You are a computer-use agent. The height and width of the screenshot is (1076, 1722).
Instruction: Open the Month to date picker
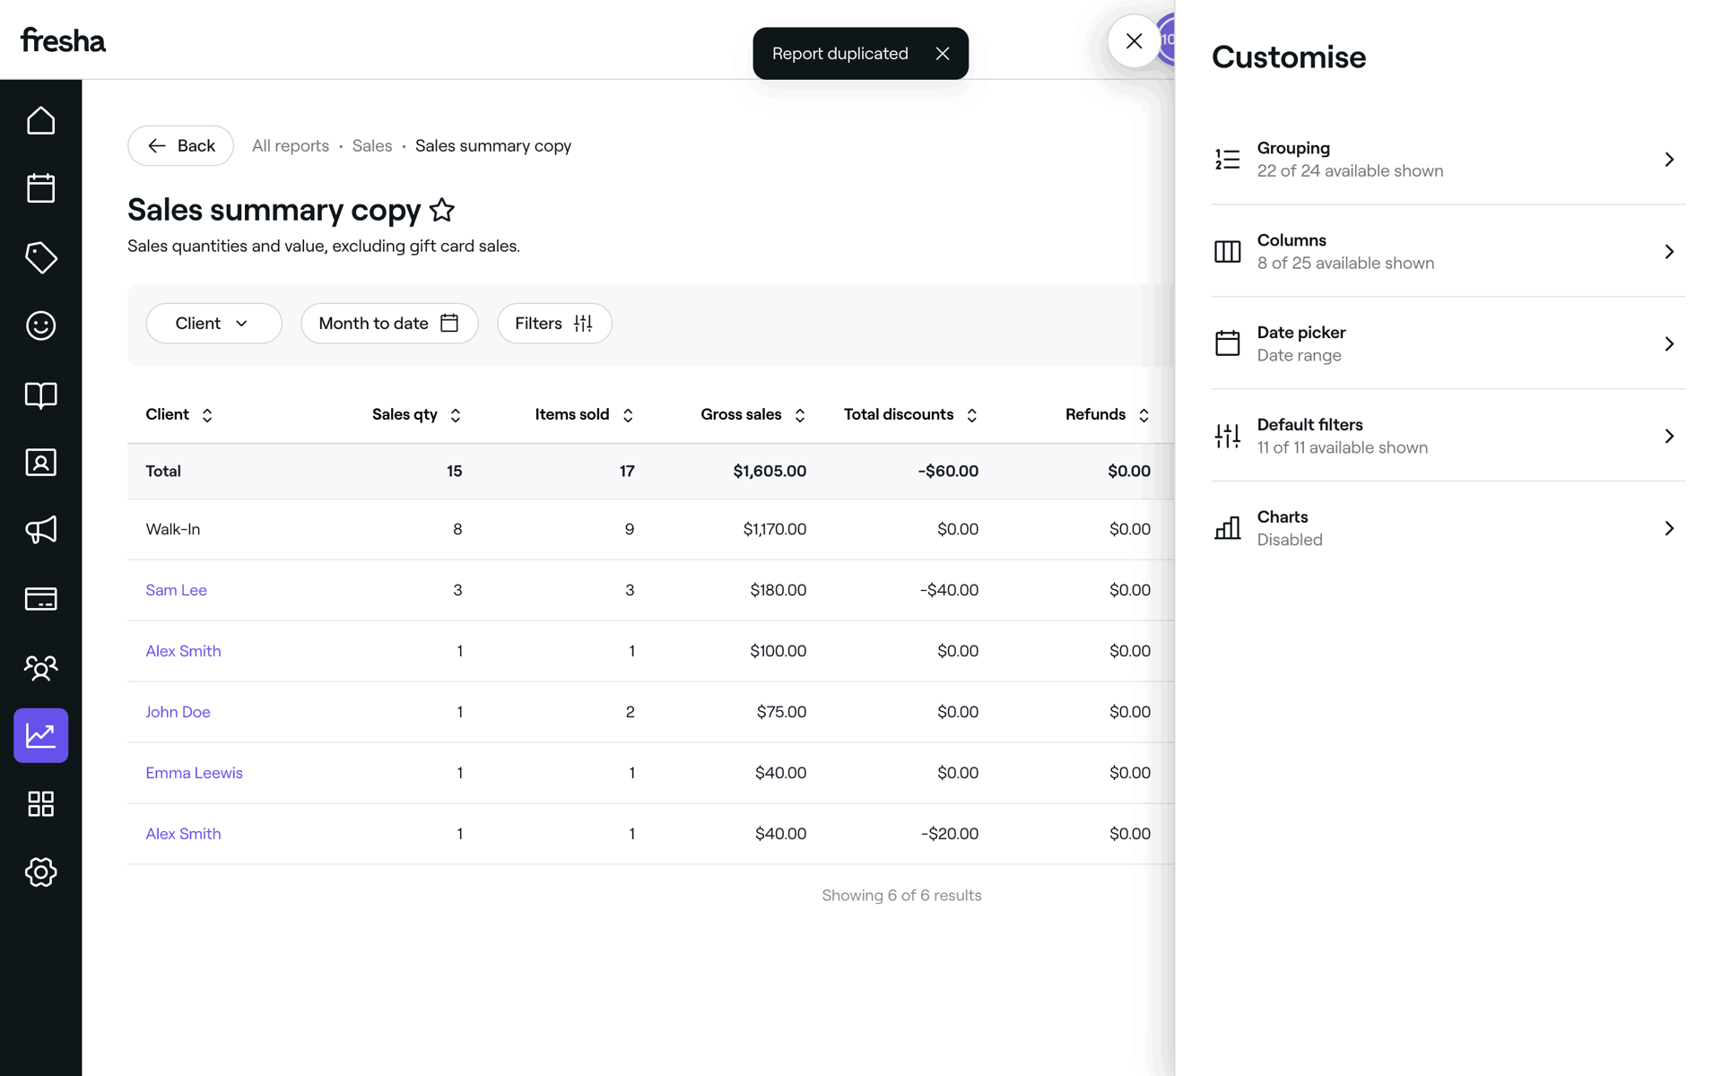[389, 323]
